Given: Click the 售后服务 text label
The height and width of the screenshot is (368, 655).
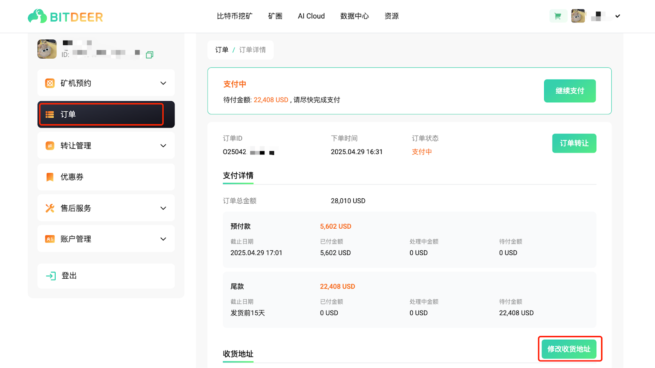Looking at the screenshot, I should tap(76, 208).
